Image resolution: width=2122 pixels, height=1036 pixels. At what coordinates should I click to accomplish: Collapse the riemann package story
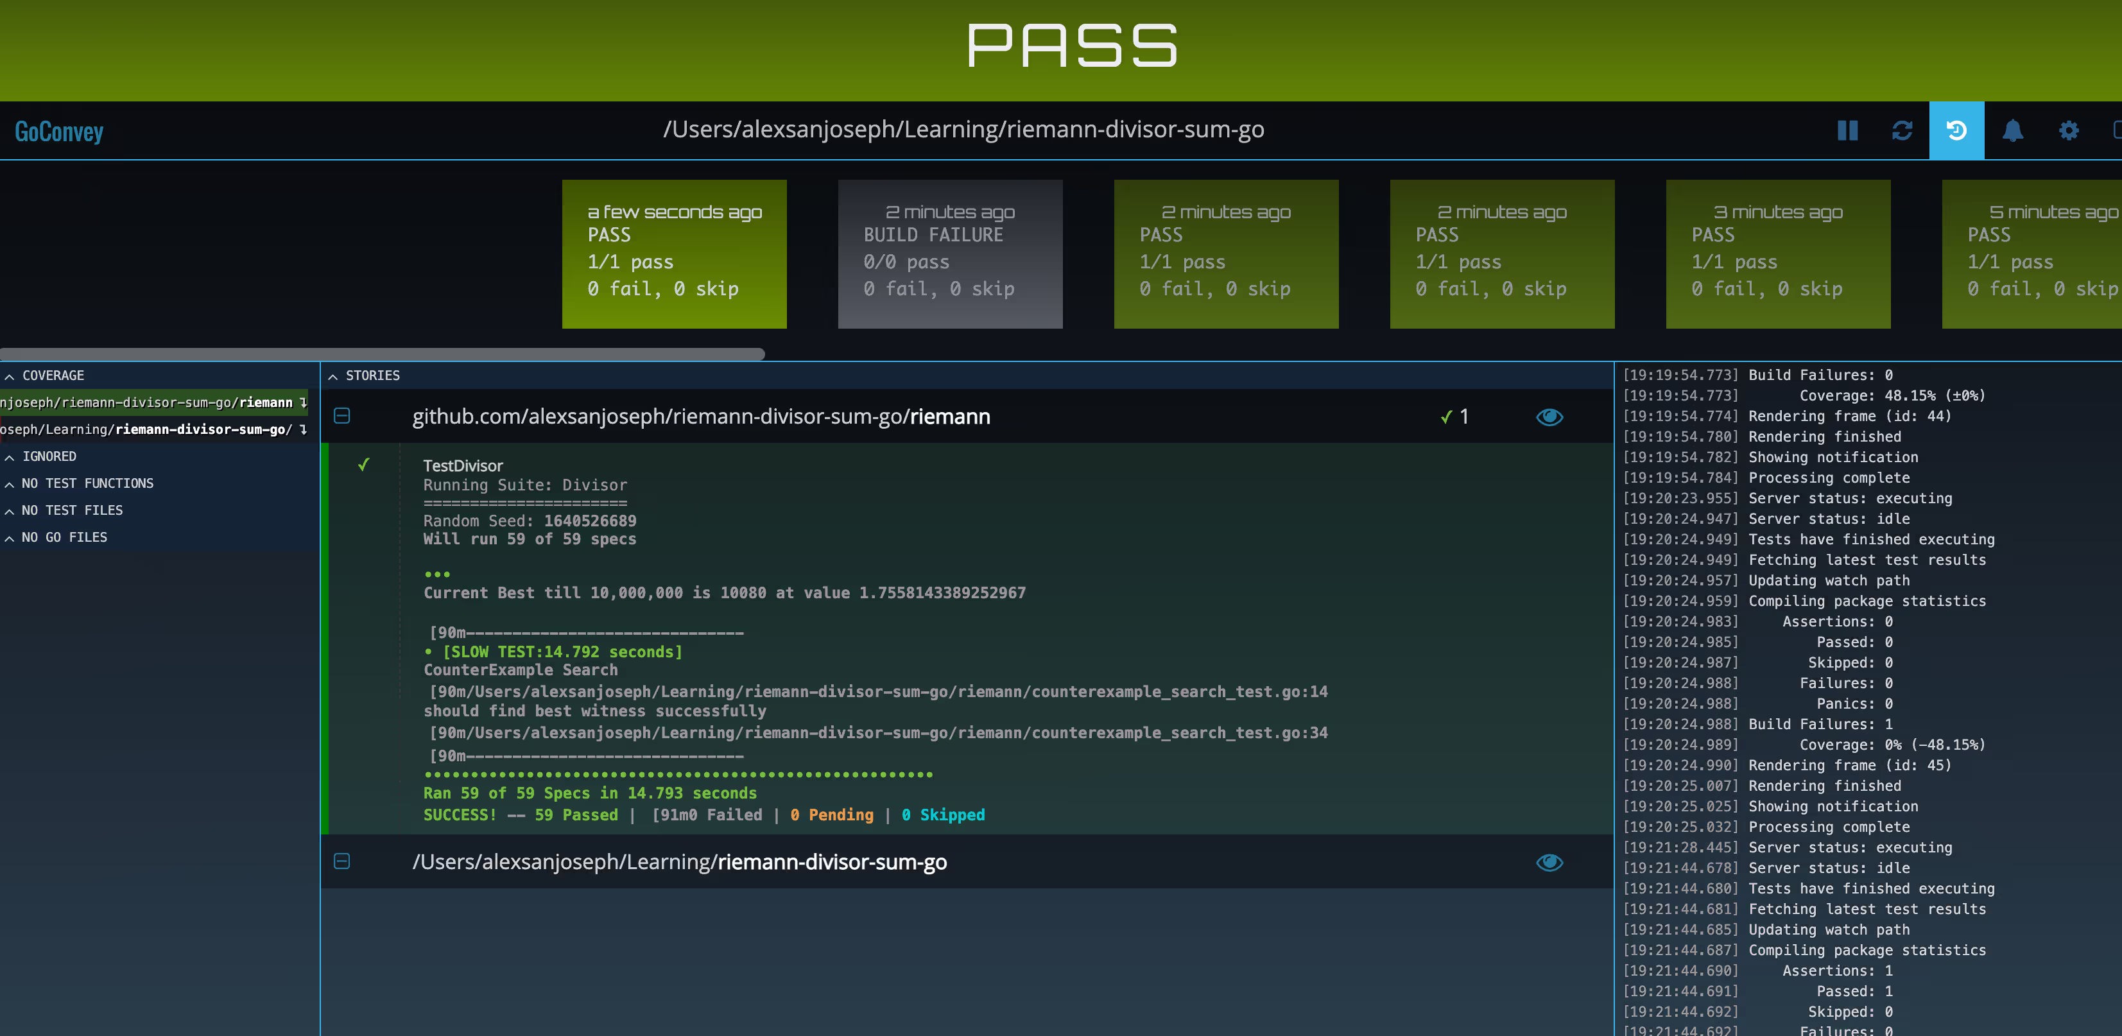tap(342, 417)
